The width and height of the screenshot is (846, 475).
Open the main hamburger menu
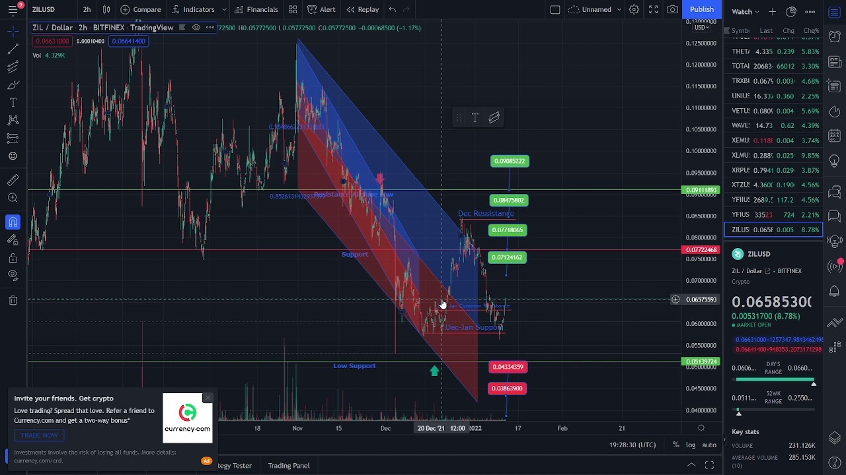tap(13, 9)
